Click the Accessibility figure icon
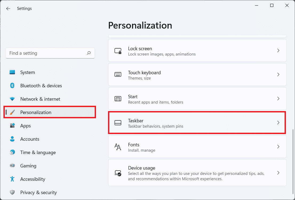295x200 pixels. pos(12,179)
